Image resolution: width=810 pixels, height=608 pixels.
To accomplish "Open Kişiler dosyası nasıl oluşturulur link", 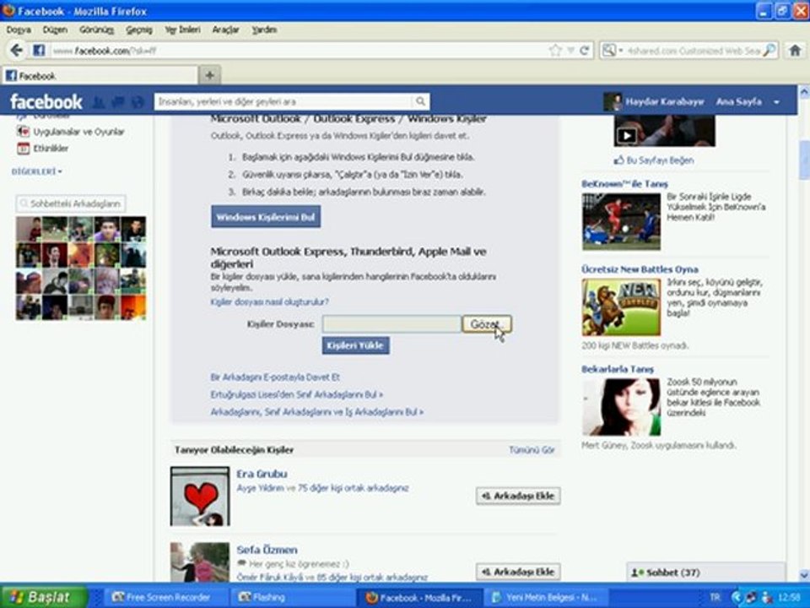I will (270, 301).
